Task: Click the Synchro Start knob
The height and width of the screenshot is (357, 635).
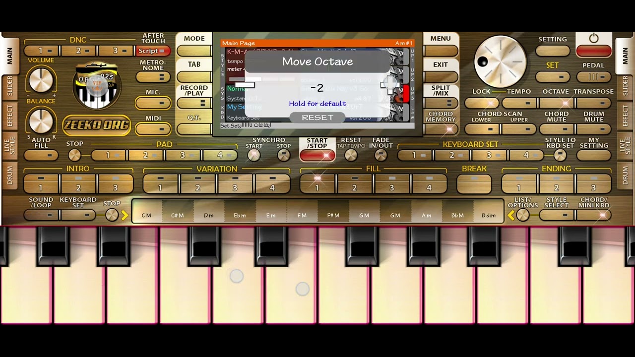Action: [254, 155]
